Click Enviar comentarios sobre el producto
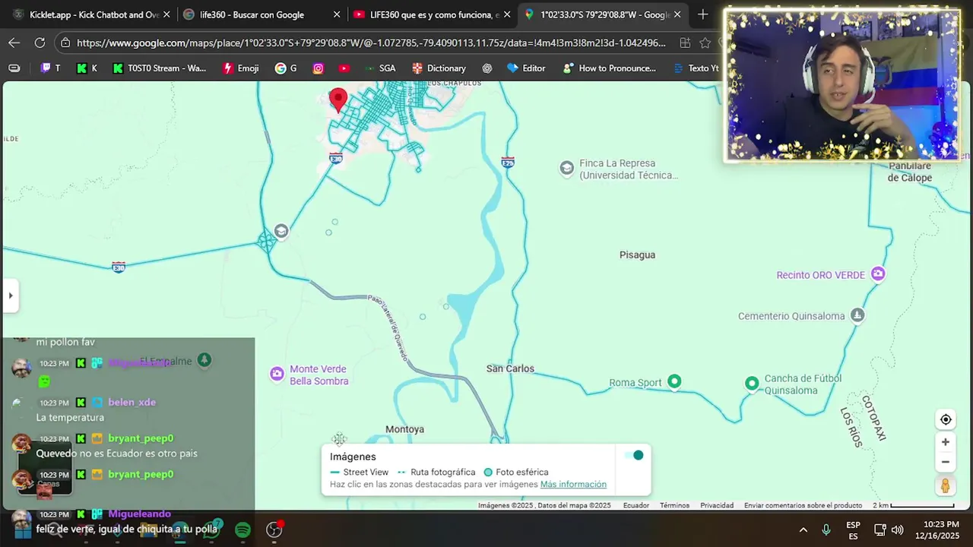This screenshot has height=547, width=973. coord(803,505)
